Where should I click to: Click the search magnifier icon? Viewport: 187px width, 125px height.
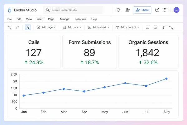coord(48,10)
